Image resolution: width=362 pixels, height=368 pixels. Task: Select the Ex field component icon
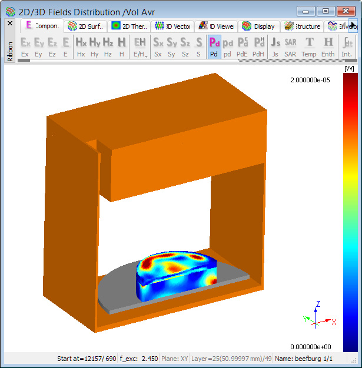(x=25, y=46)
